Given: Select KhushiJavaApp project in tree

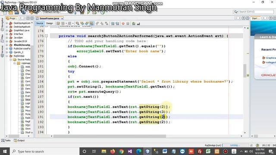Looking at the screenshot, I should 22,45.
